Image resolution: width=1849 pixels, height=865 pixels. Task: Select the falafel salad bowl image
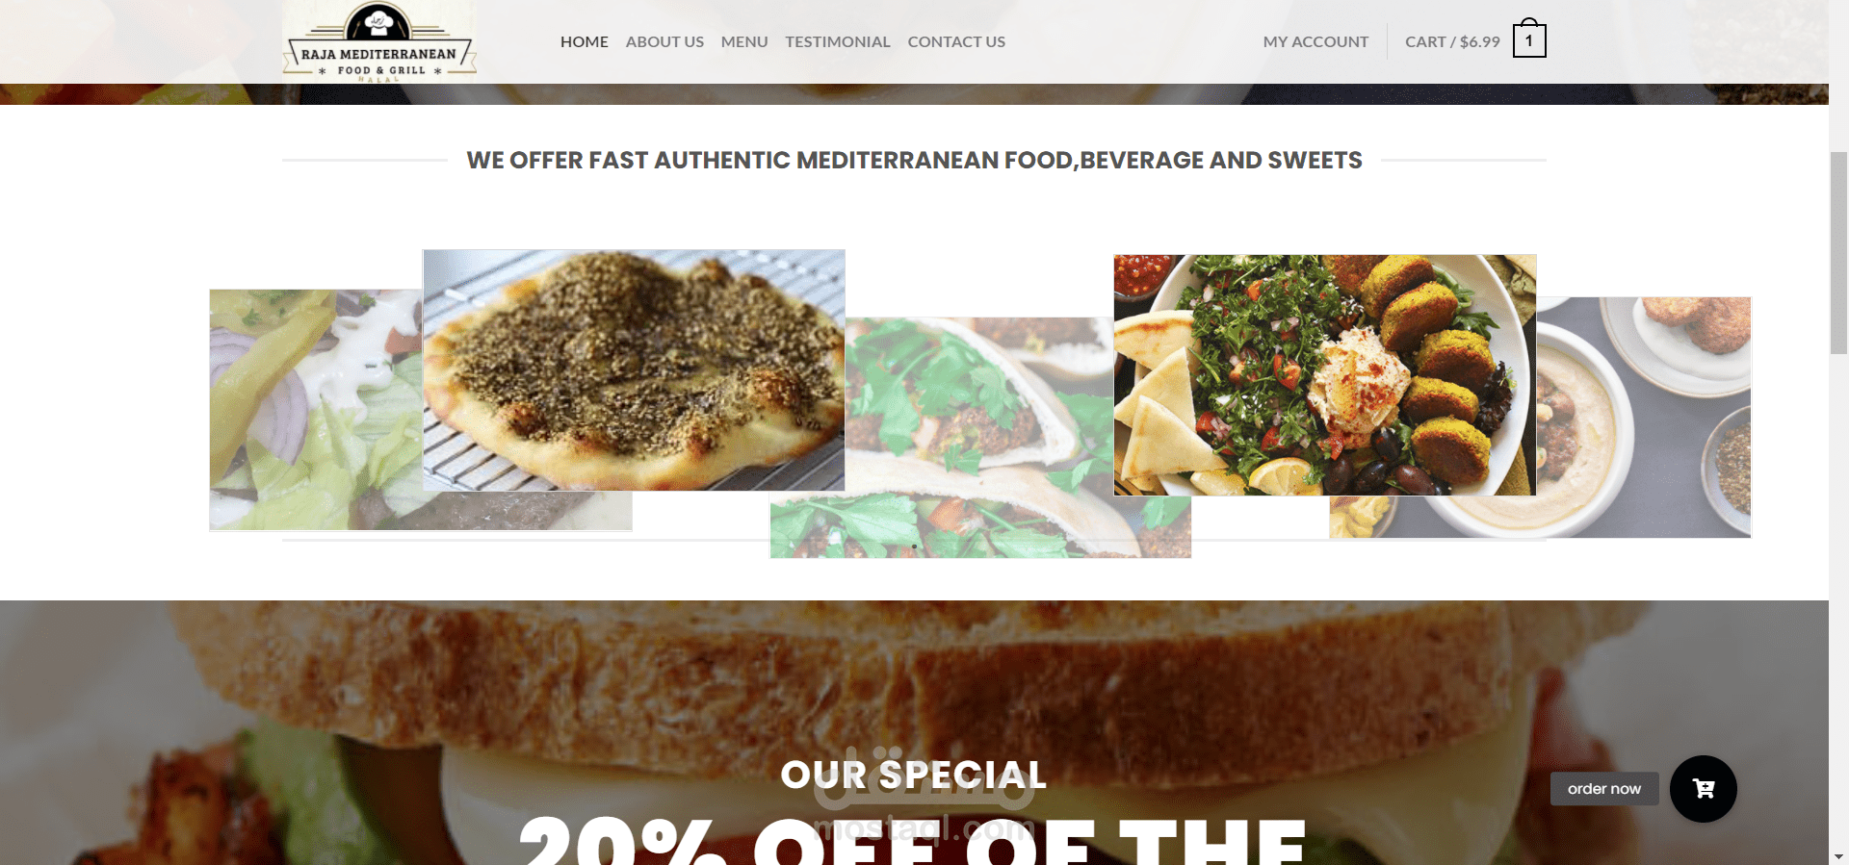point(1325,375)
